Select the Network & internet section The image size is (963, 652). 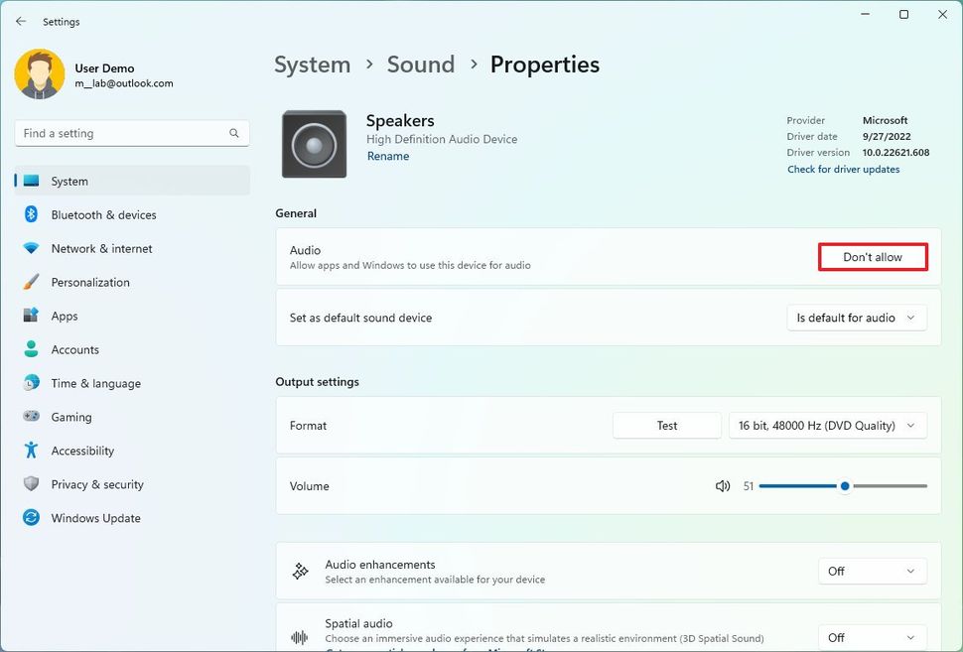tap(100, 248)
